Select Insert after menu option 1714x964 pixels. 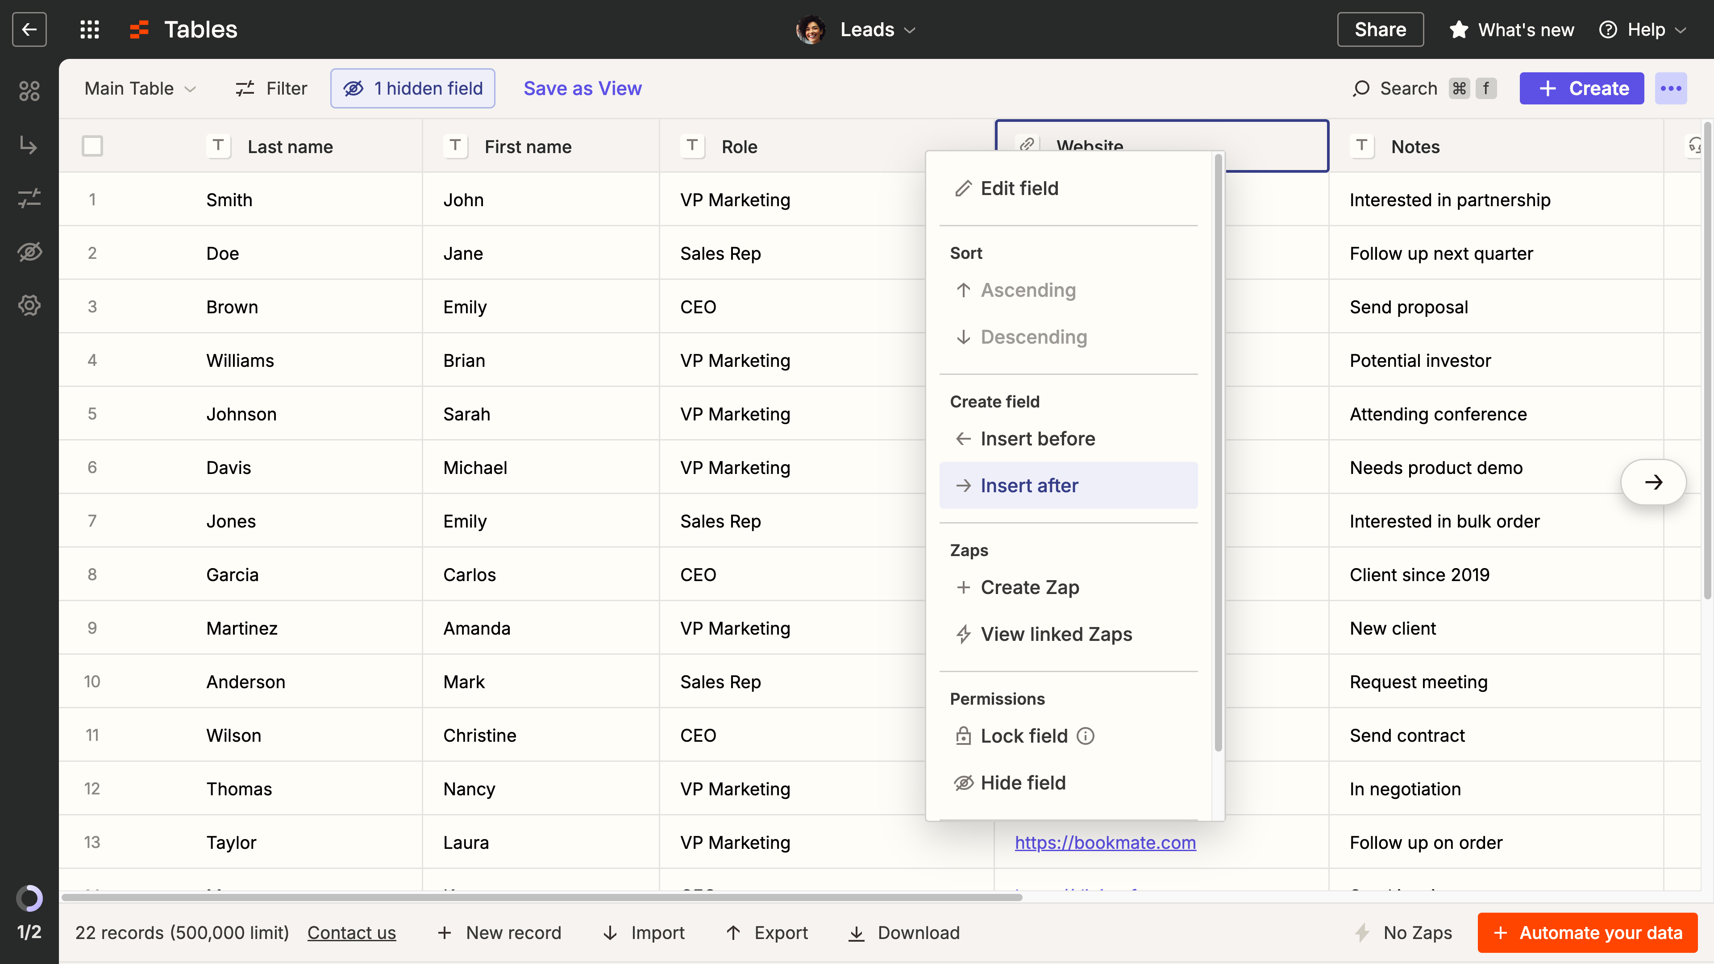tap(1068, 486)
